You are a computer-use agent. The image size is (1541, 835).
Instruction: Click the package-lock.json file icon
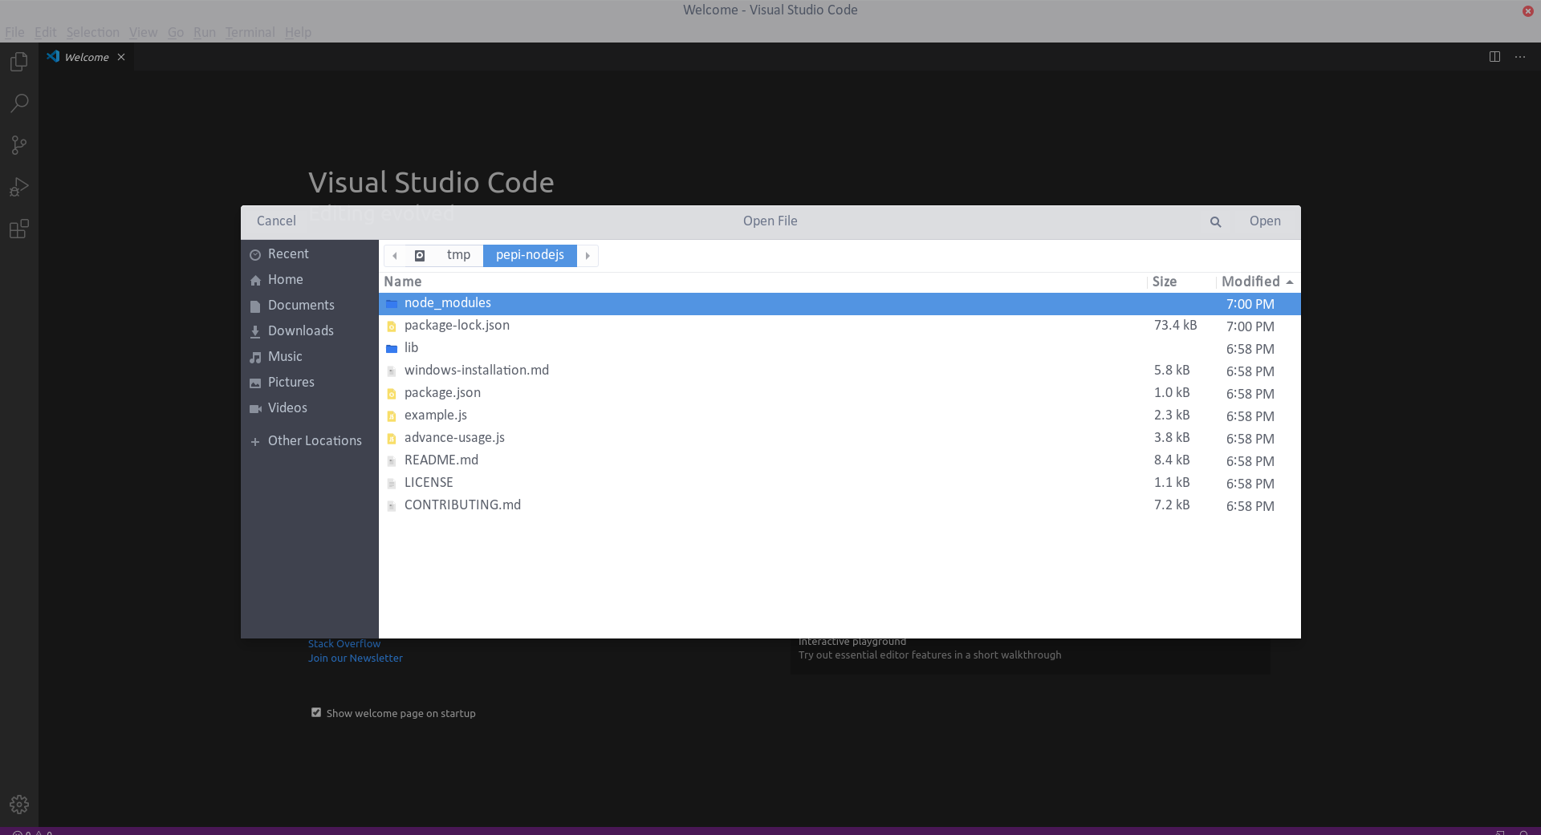392,326
